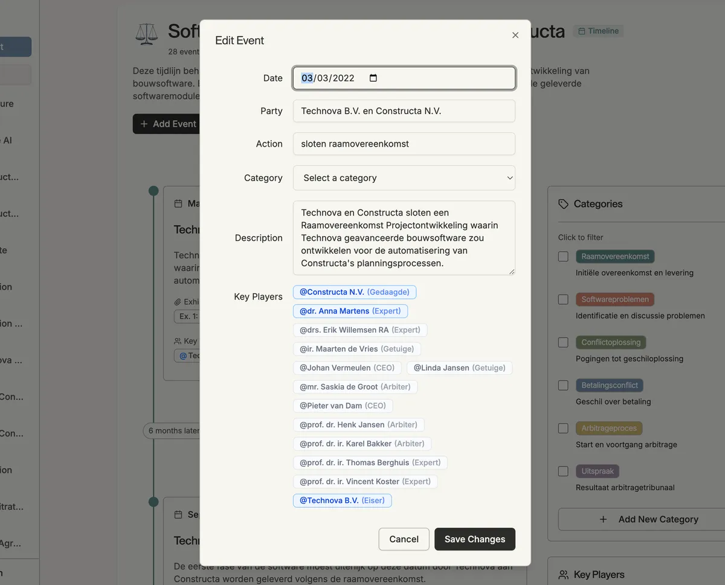Toggle key player Pieter van Dam
This screenshot has height=585, width=725.
click(343, 406)
